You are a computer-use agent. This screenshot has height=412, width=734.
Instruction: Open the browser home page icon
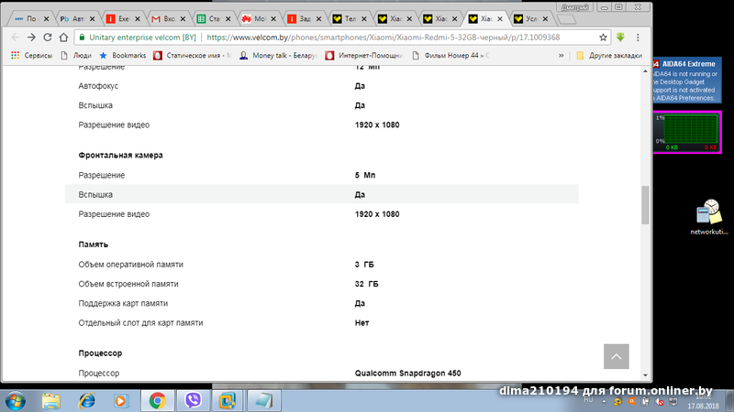click(x=63, y=38)
